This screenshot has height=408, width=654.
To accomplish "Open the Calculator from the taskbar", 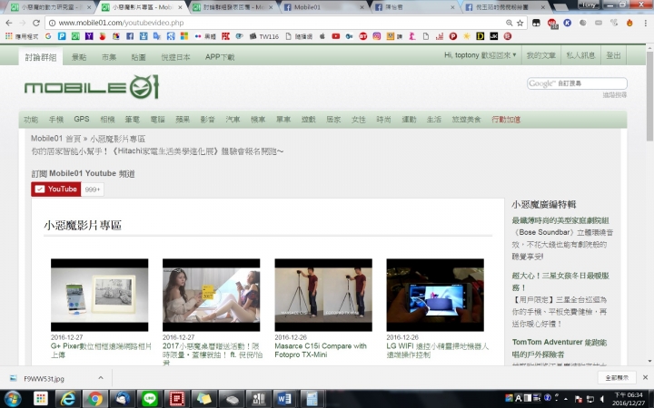I will point(312,399).
